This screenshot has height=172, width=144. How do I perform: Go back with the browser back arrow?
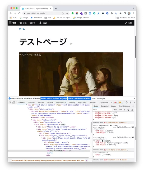tap(11, 13)
